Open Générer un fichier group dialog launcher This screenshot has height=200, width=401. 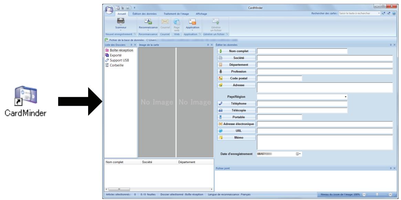[x=227, y=34]
